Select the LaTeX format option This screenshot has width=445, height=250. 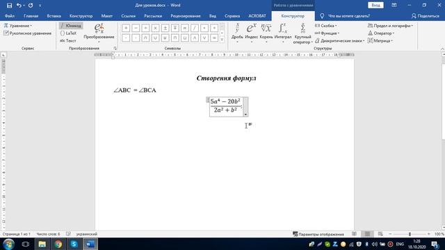[68, 33]
